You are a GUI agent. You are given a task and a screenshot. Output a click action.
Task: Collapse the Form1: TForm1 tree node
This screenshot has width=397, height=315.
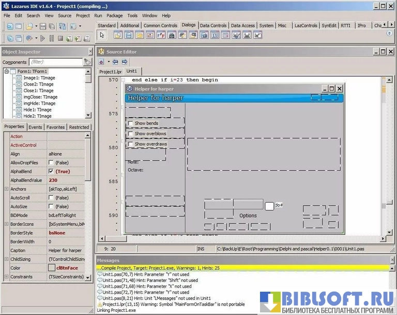point(6,71)
